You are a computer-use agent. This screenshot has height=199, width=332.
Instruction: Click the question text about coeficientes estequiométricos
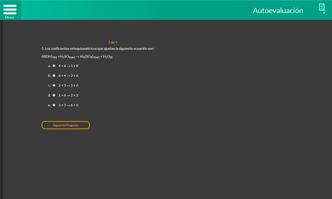click(98, 48)
